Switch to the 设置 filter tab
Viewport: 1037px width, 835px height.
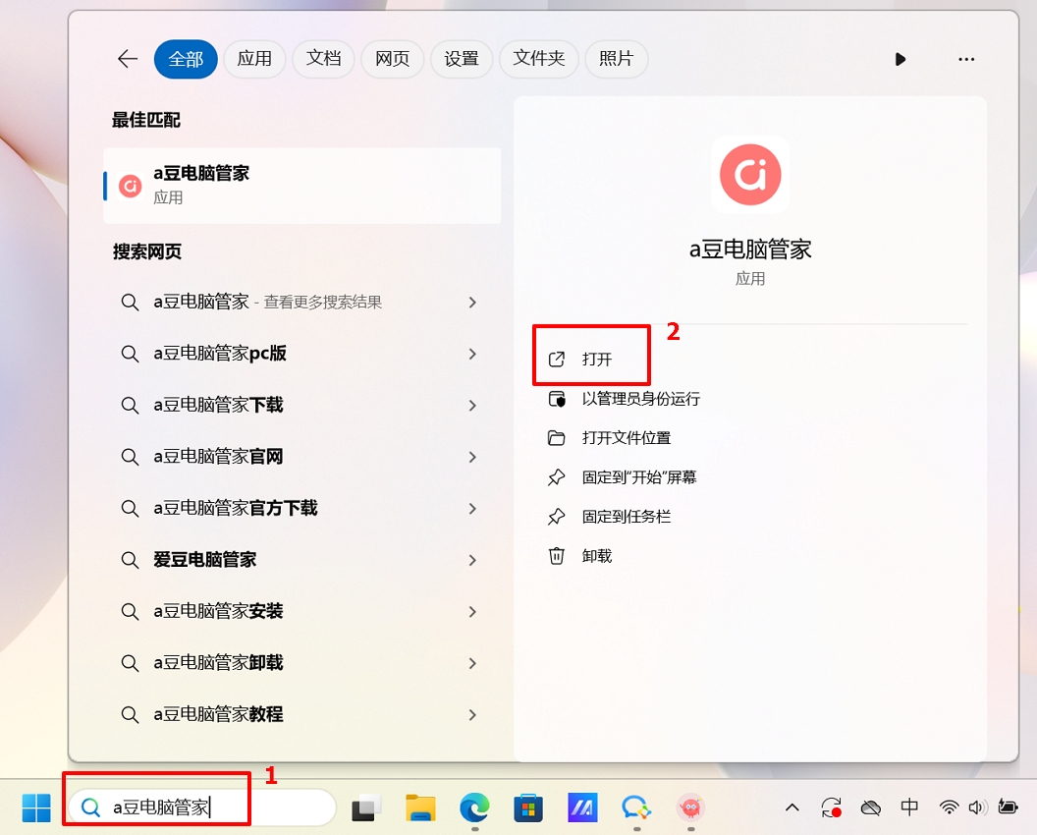click(461, 59)
